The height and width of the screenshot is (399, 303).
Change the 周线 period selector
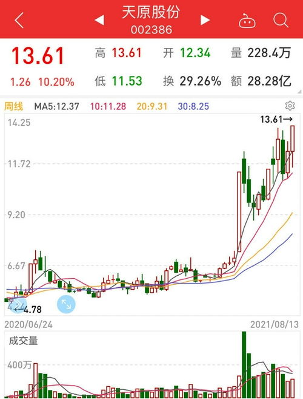[14, 106]
